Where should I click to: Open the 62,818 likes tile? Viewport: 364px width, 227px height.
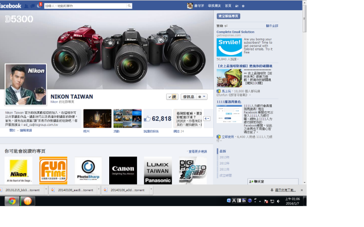point(158,119)
